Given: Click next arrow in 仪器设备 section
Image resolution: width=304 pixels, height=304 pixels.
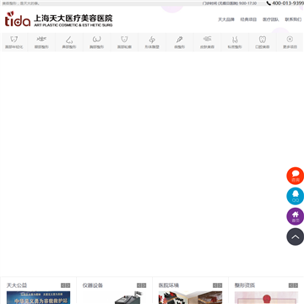Looking at the screenshot, I should click(144, 285).
